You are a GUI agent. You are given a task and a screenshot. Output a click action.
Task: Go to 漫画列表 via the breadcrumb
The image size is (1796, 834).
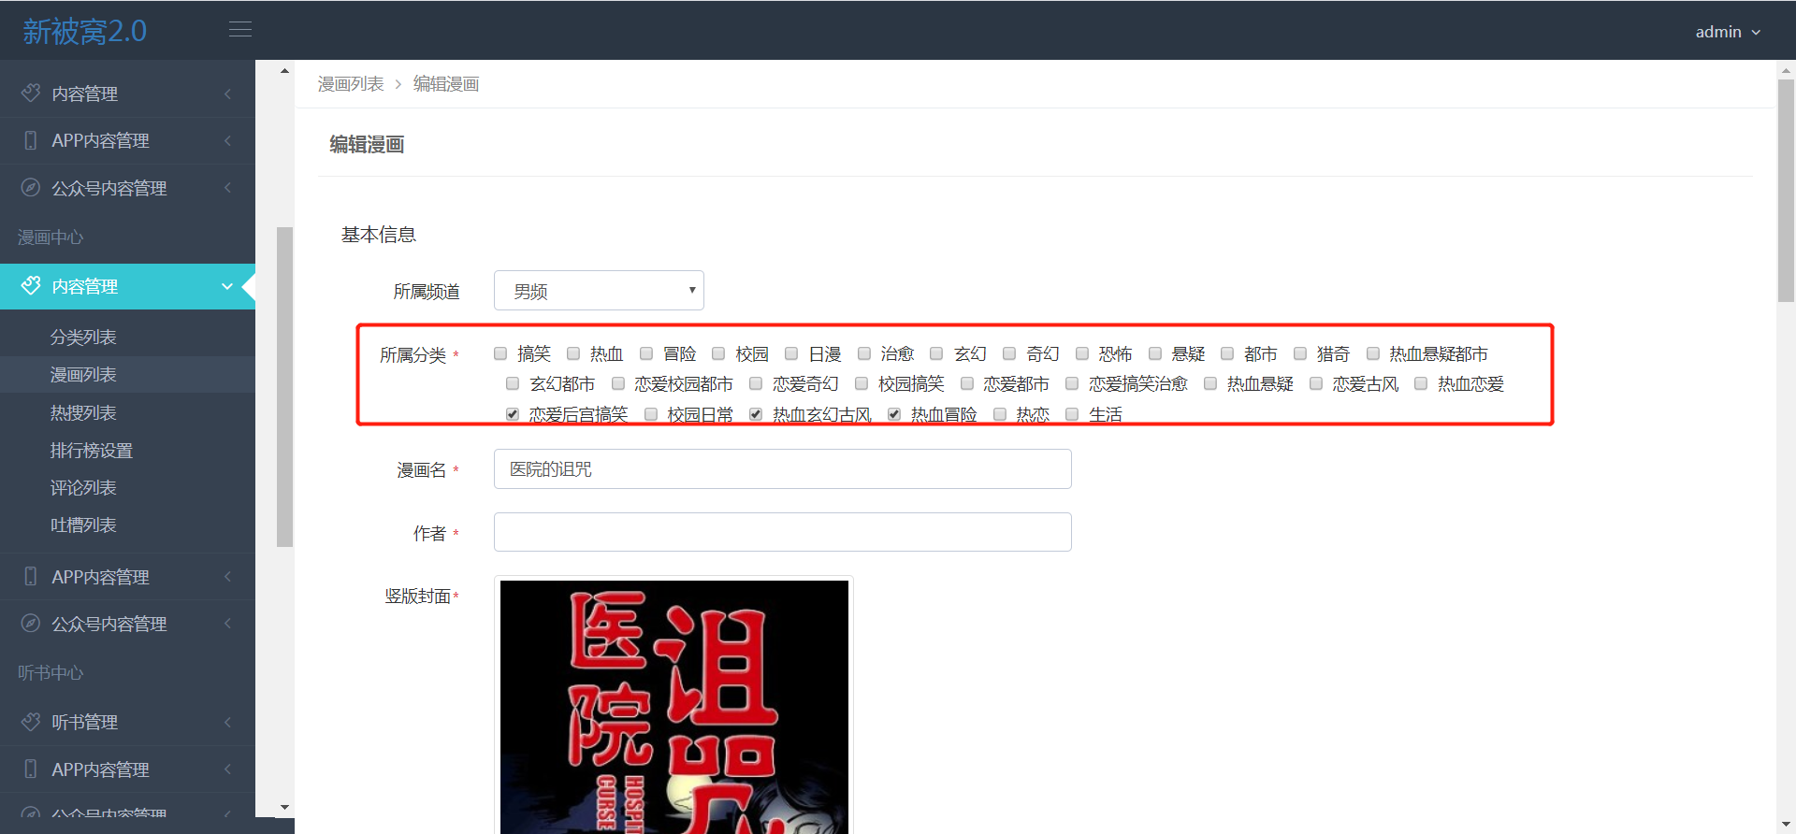(351, 84)
